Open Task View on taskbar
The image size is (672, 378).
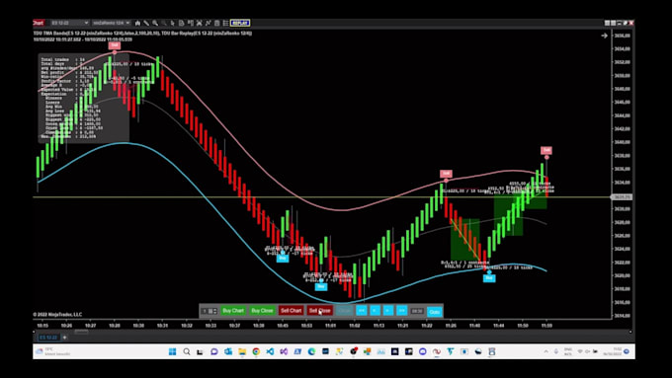201,351
